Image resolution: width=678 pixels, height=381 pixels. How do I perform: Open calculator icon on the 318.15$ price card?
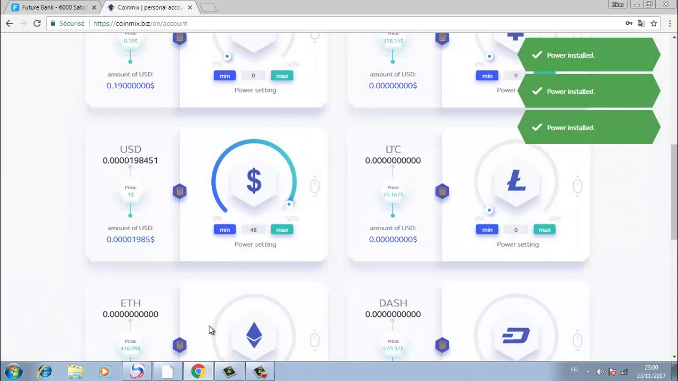[442, 38]
